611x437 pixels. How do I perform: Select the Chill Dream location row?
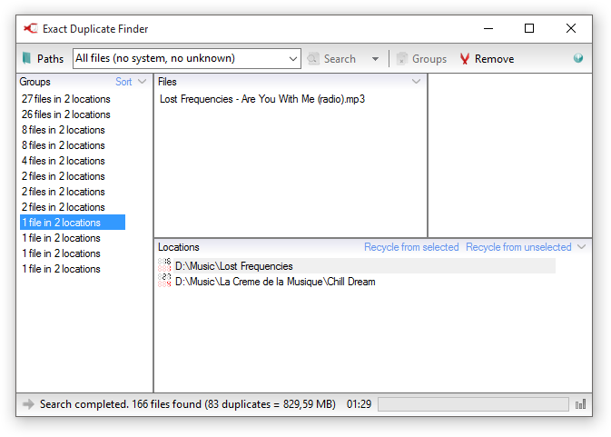coord(275,282)
